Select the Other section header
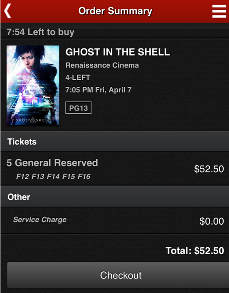The width and height of the screenshot is (229, 293). tap(114, 197)
